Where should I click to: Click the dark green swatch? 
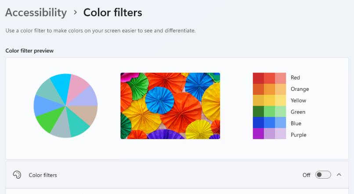tap(258, 112)
